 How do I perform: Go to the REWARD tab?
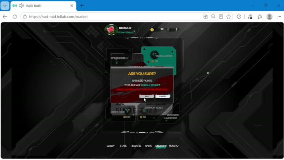136,146
